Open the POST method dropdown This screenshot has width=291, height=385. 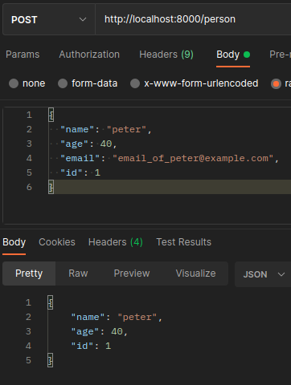pyautogui.click(x=49, y=19)
